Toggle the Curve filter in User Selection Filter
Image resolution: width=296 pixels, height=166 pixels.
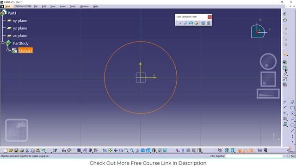tap(185, 23)
